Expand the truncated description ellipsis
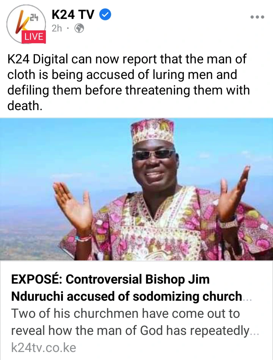Viewport: 273px width, 360px height. click(x=255, y=333)
